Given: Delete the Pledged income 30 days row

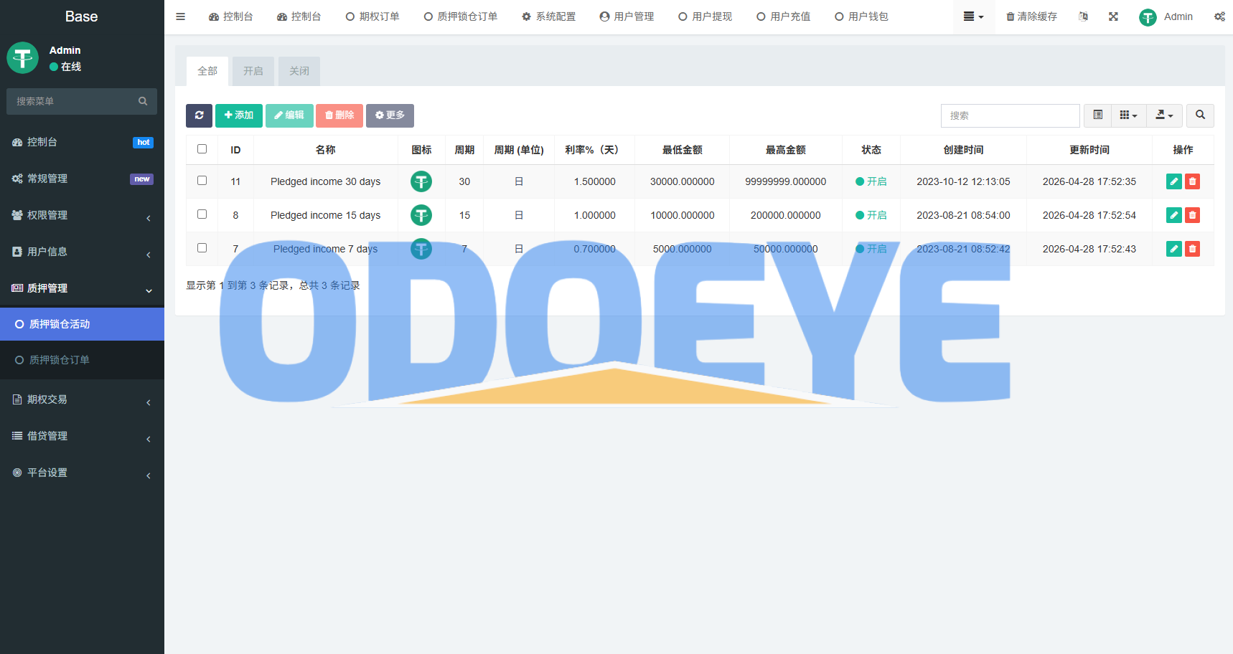Looking at the screenshot, I should 1192,181.
